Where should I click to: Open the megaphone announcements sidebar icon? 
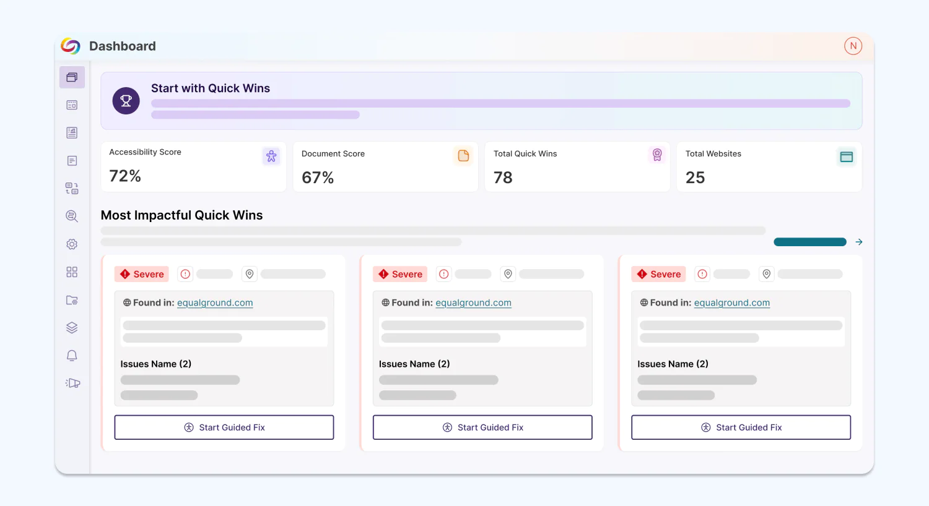[72, 383]
